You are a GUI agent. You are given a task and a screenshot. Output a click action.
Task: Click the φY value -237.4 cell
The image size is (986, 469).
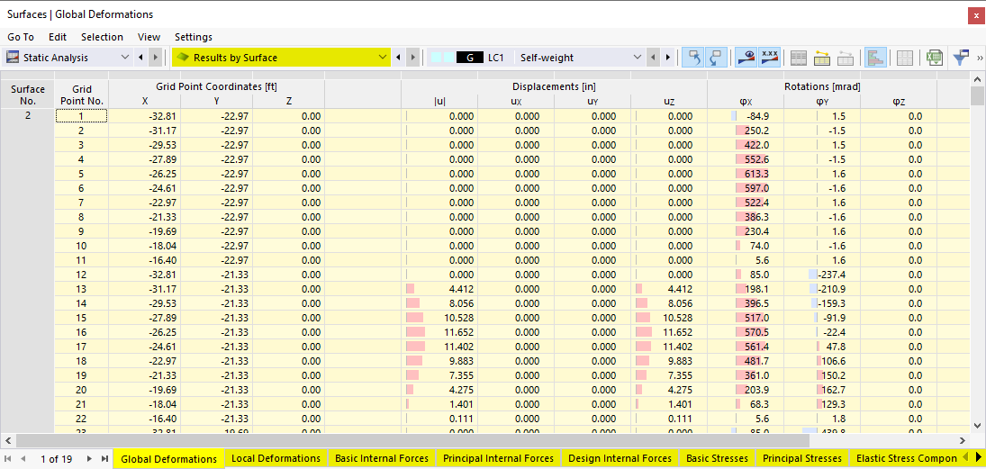tap(822, 274)
